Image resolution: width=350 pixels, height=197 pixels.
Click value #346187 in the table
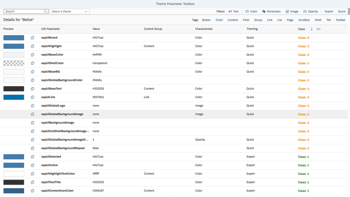98,190
